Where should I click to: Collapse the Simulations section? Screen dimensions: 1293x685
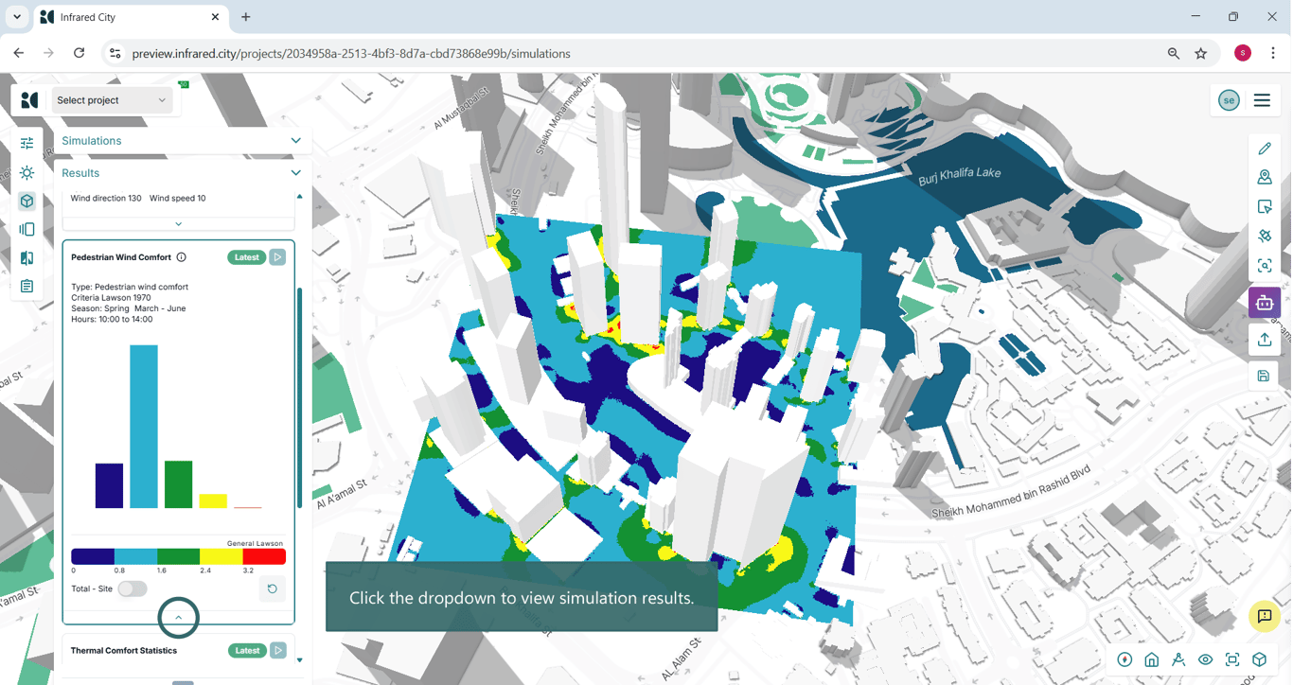[296, 141]
